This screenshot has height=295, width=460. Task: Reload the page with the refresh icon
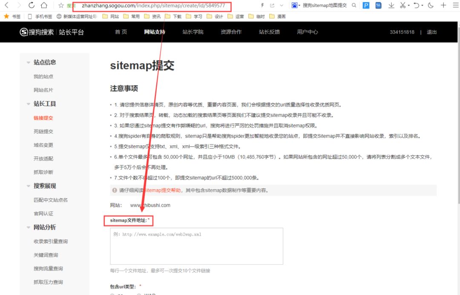[x=32, y=5]
